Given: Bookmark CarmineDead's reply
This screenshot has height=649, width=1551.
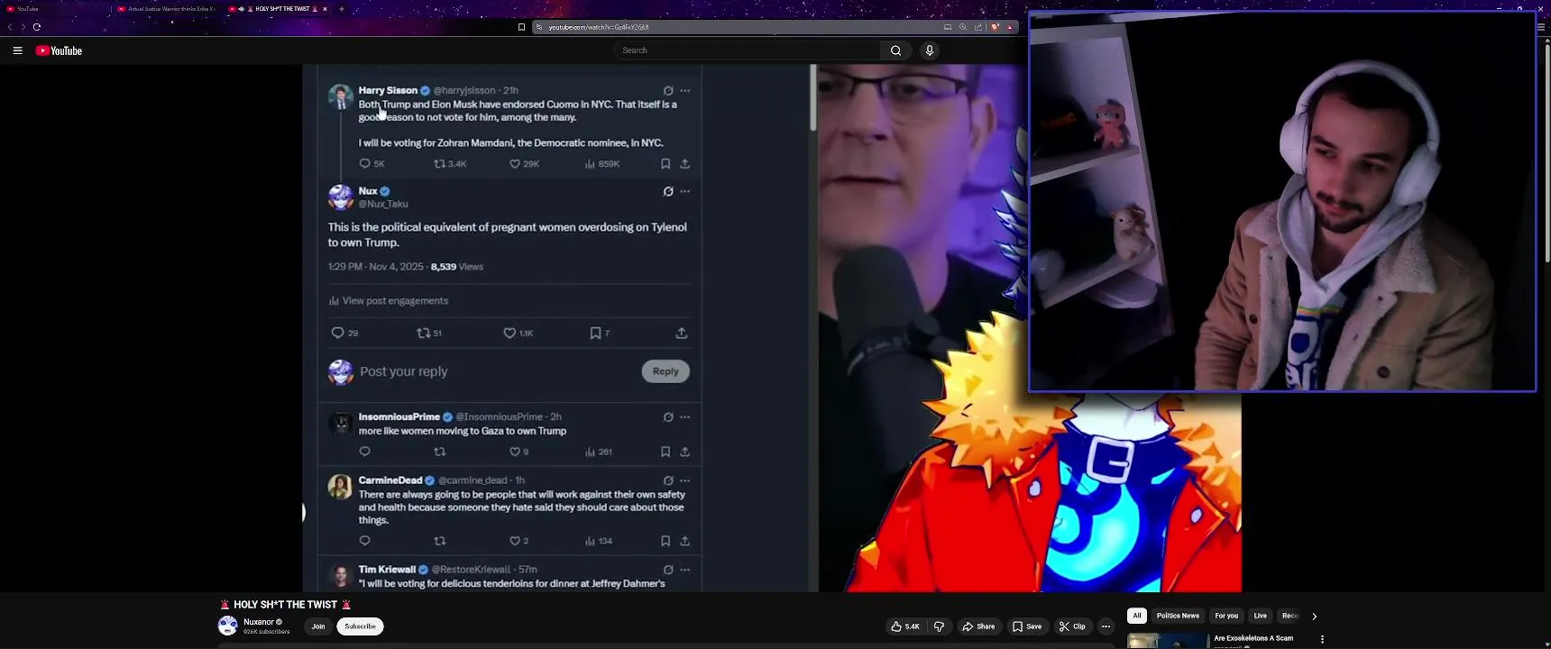Looking at the screenshot, I should pos(665,541).
